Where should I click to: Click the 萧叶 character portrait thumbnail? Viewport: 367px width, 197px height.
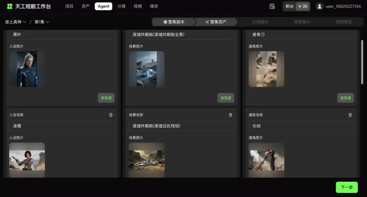pyautogui.click(x=27, y=69)
